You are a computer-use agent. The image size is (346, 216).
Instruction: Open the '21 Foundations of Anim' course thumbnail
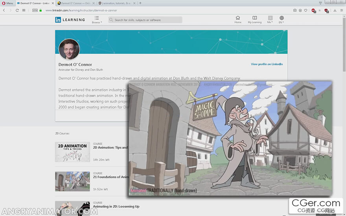(73, 181)
